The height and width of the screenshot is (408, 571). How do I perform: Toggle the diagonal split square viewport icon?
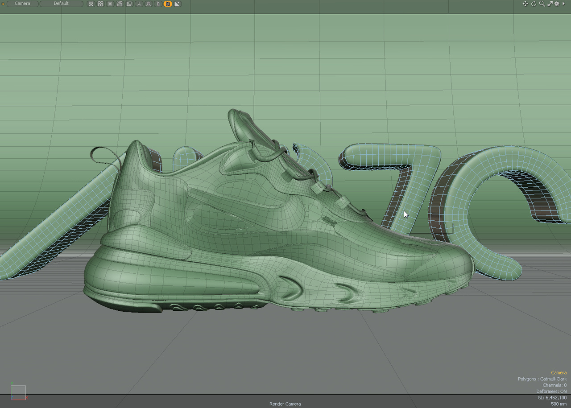click(x=177, y=4)
